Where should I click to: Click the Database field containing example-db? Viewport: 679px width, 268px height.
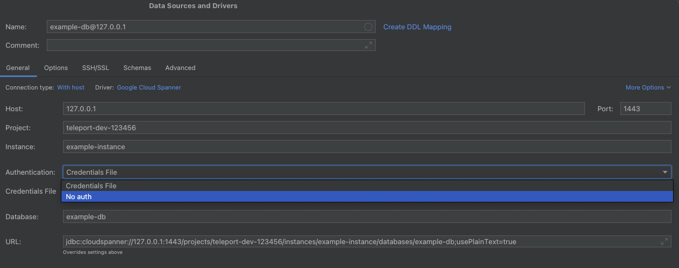(x=367, y=216)
